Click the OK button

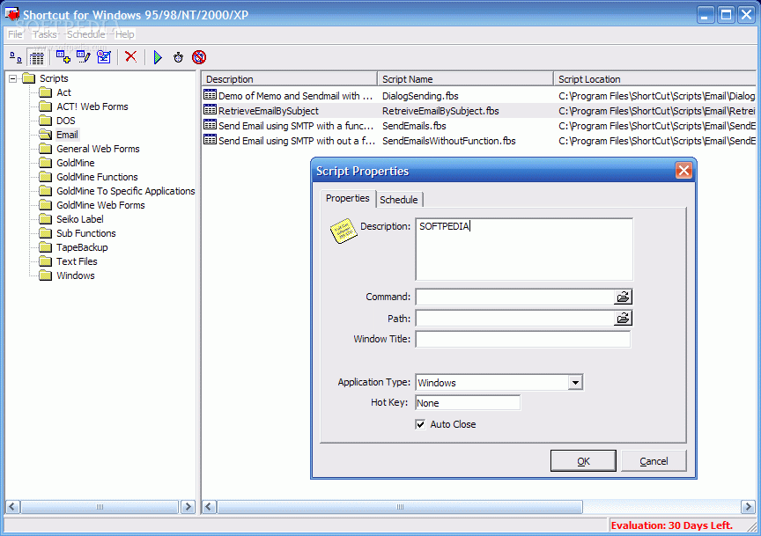pos(583,460)
